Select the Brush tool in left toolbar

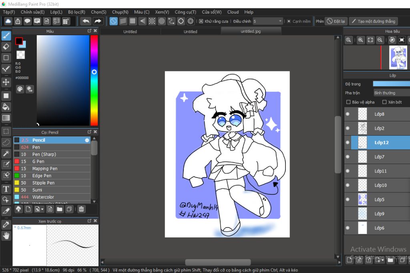click(6, 36)
